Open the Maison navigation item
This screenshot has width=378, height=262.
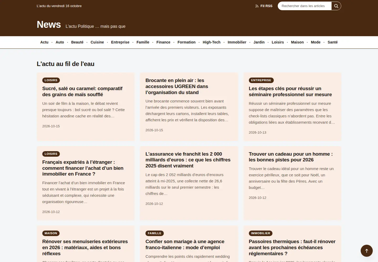click(x=297, y=42)
